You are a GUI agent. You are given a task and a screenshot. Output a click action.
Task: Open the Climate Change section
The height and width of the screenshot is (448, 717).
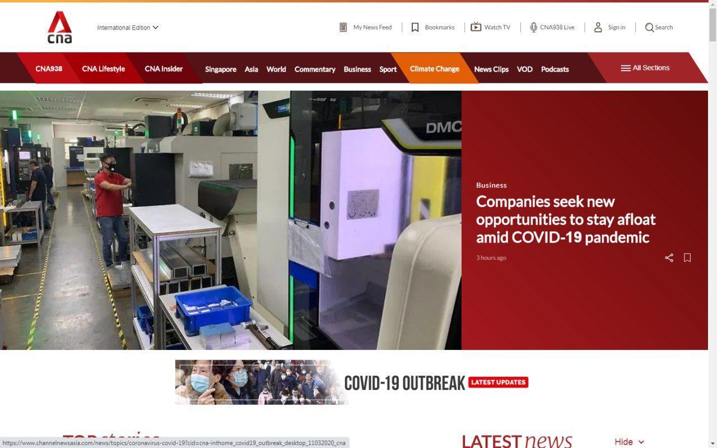click(435, 68)
